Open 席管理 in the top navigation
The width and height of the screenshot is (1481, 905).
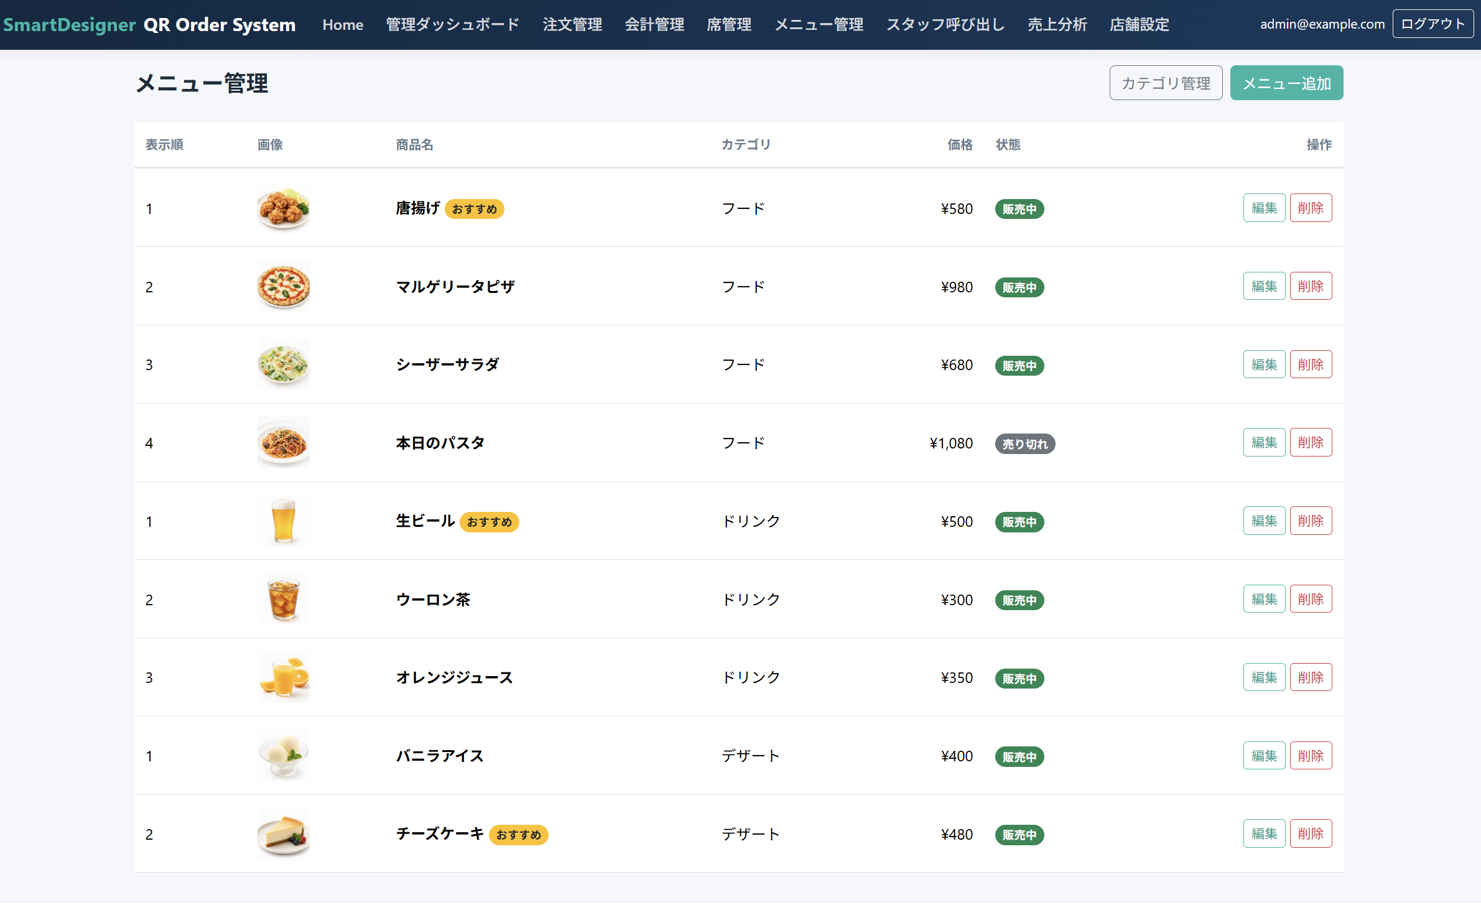(x=729, y=24)
